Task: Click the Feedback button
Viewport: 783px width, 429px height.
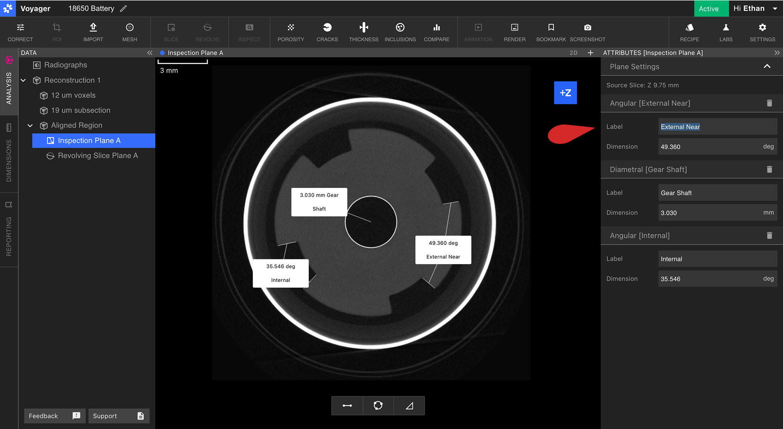Action: point(55,416)
